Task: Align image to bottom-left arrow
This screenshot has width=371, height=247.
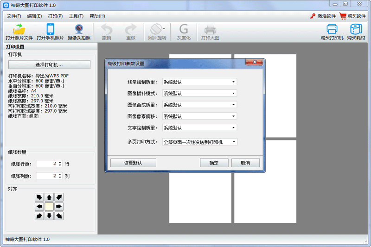Action: [x=39, y=216]
